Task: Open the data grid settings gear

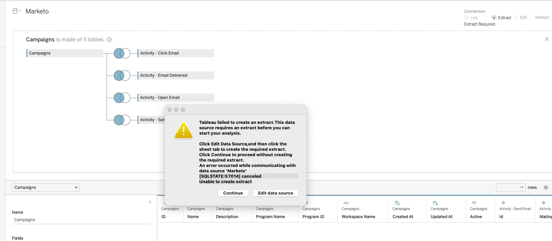Action: point(546,187)
